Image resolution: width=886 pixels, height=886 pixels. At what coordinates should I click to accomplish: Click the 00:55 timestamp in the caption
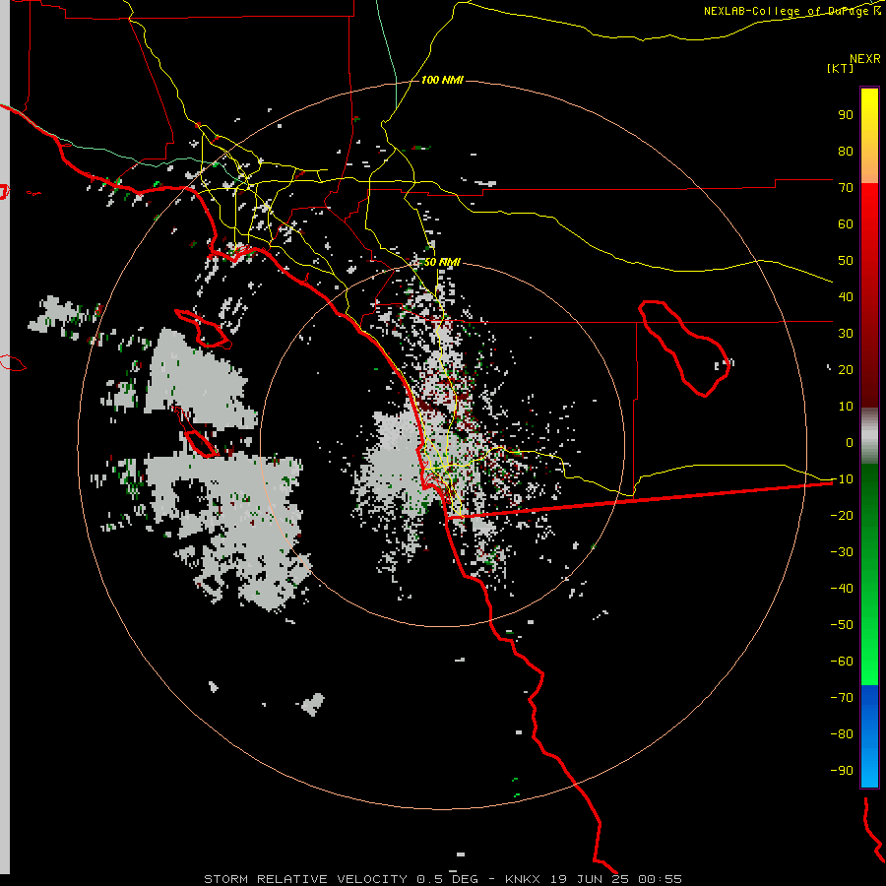660,879
